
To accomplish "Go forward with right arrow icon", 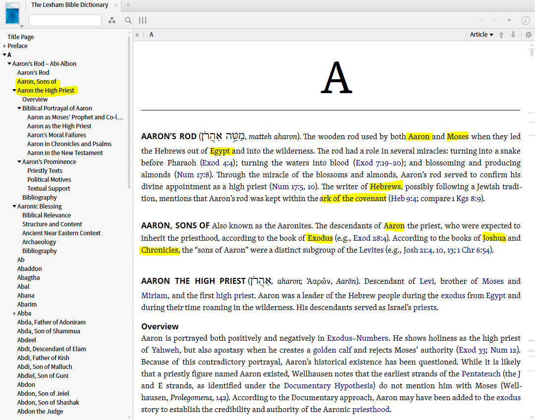I will [494, 20].
